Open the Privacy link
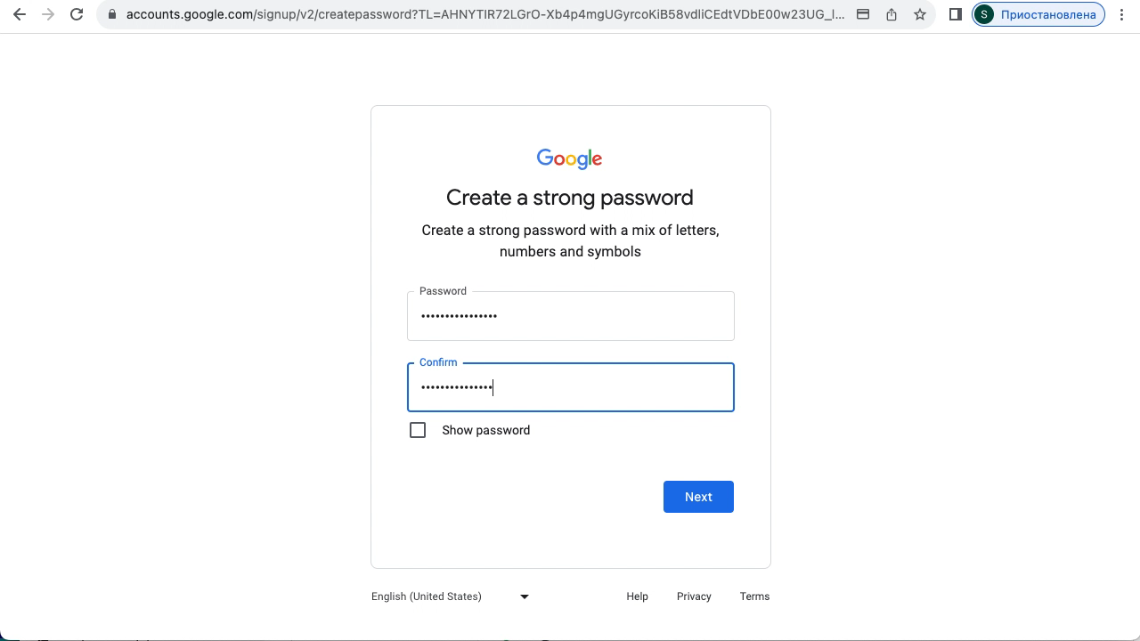Viewport: 1140px width, 641px height. (x=694, y=596)
